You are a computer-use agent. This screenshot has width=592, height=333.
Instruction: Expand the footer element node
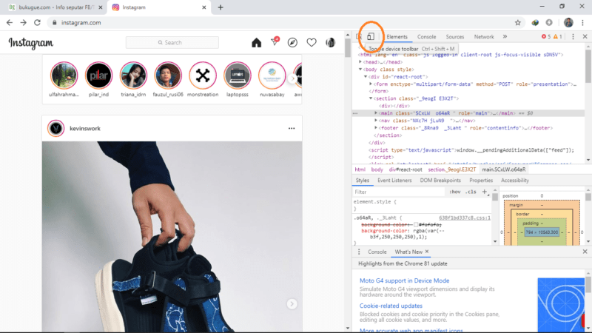point(376,128)
